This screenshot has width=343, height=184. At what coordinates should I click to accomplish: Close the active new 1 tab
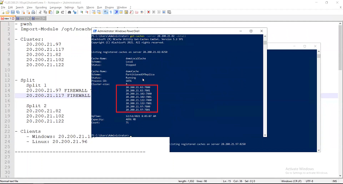click(x=13, y=19)
